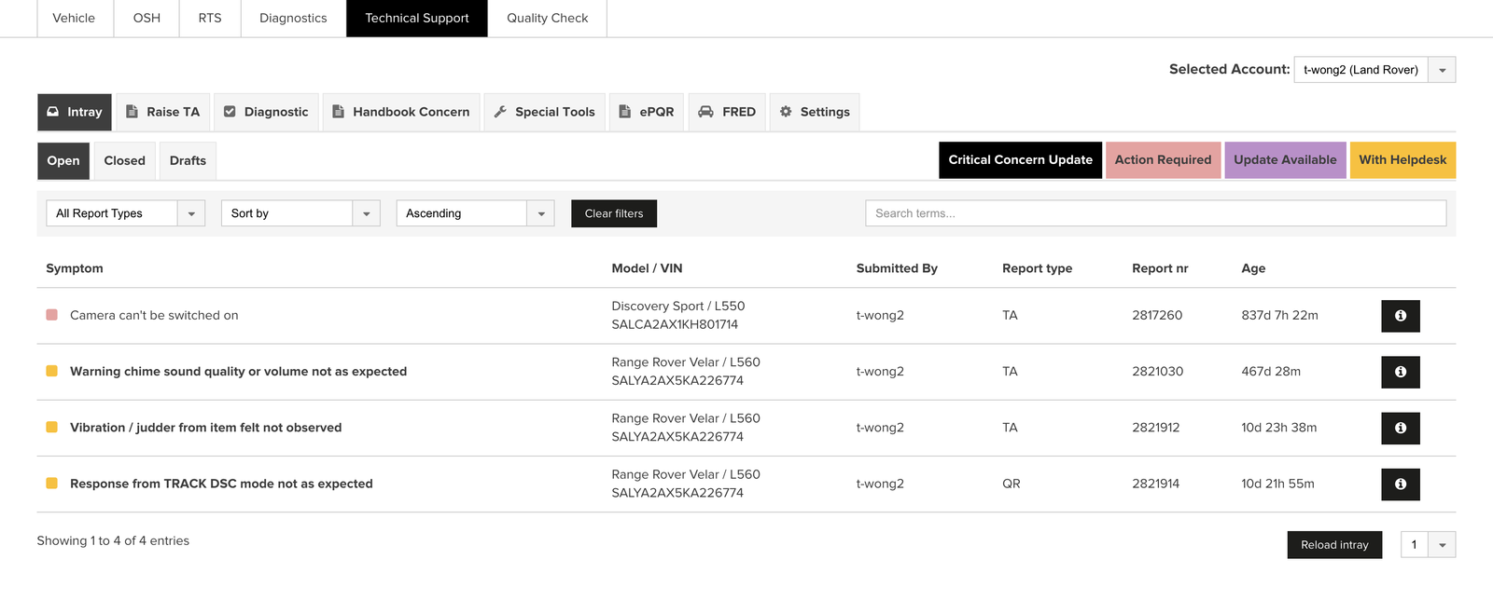Open Settings gear tab
Screen dimensions: 1493x614
pyautogui.click(x=815, y=112)
